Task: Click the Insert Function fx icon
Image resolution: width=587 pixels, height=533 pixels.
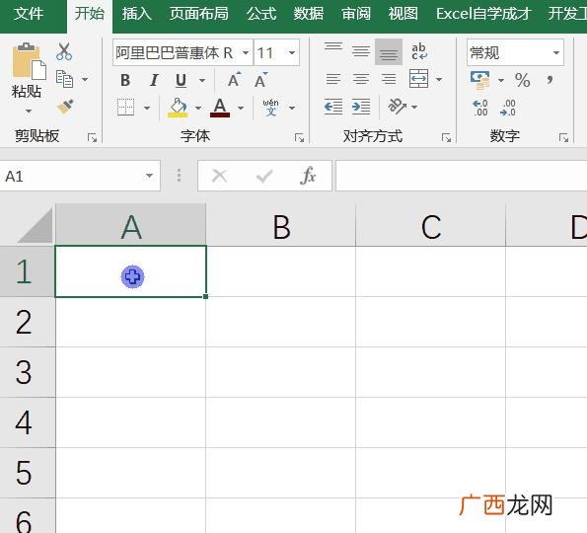Action: pyautogui.click(x=308, y=176)
